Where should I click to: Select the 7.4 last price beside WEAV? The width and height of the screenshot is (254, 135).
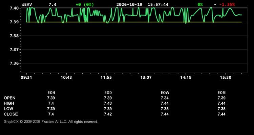click(x=52, y=4)
